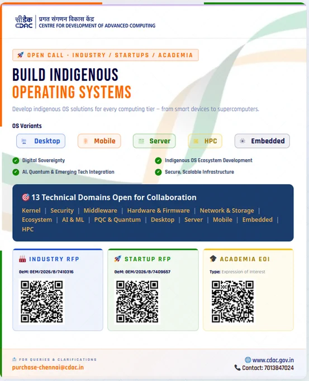This screenshot has height=381, width=309.
Task: Click the OS Variants label
Action: point(27,126)
